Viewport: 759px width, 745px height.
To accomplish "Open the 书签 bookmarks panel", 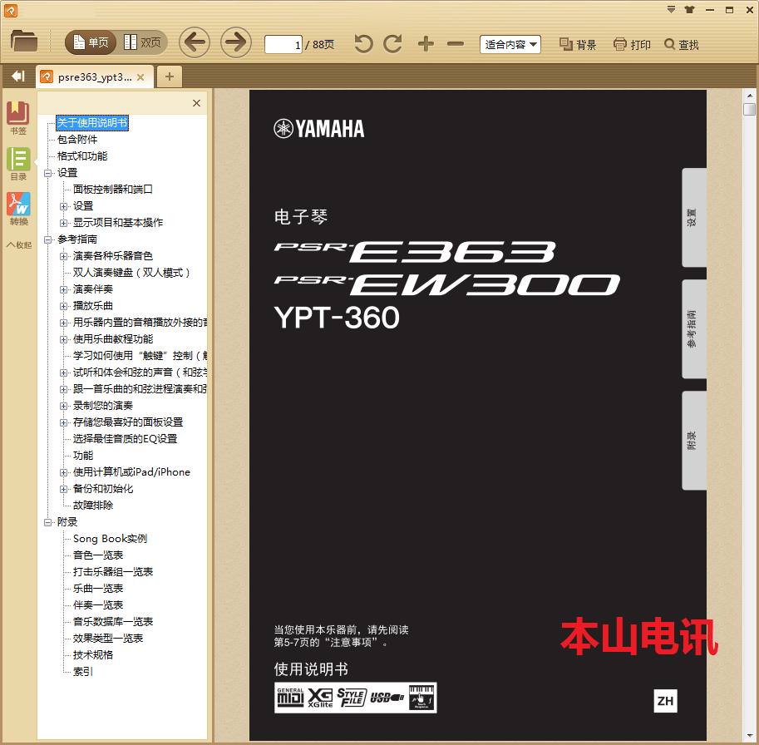I will [x=18, y=118].
